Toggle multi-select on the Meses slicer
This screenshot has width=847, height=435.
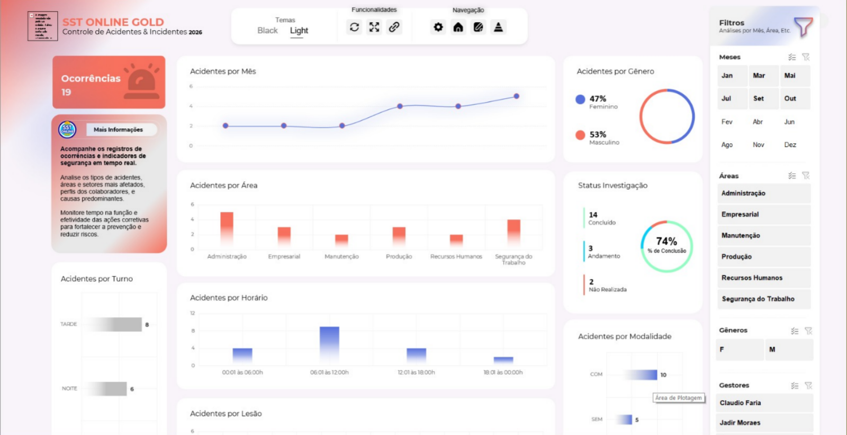point(792,57)
